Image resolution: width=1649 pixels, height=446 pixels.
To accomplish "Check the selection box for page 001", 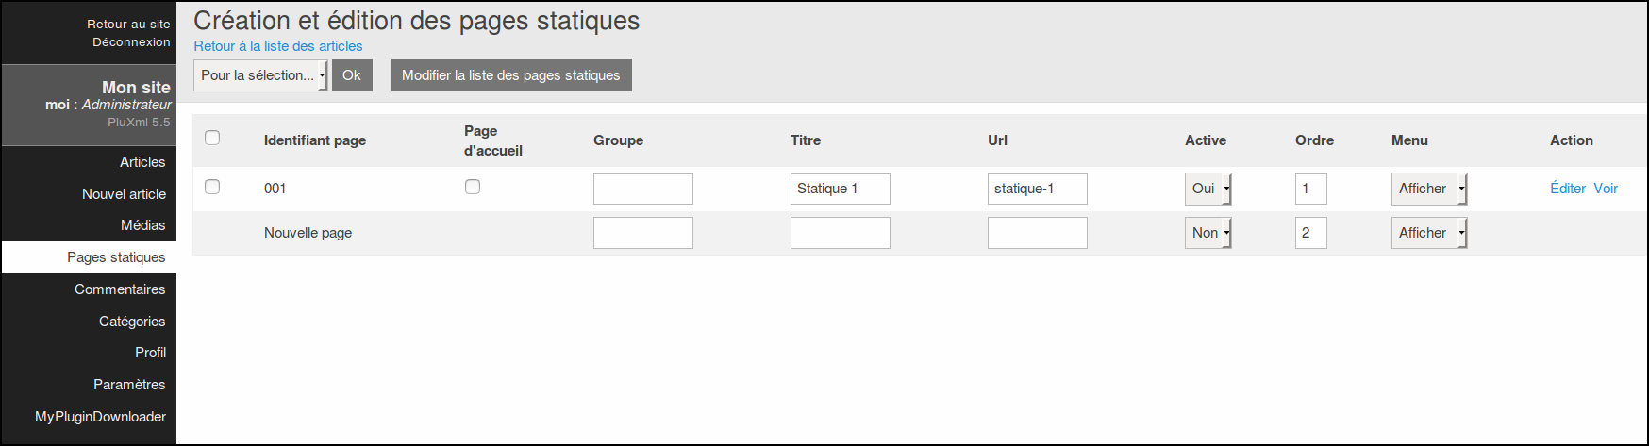I will 212,187.
